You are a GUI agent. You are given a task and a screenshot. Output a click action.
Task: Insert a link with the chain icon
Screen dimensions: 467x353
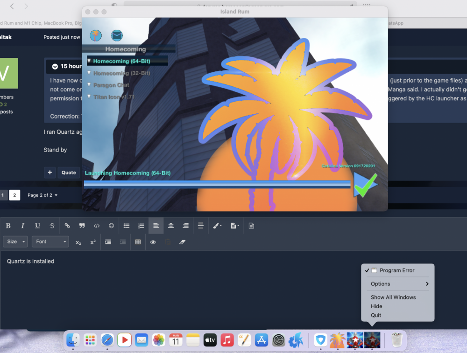pyautogui.click(x=67, y=226)
